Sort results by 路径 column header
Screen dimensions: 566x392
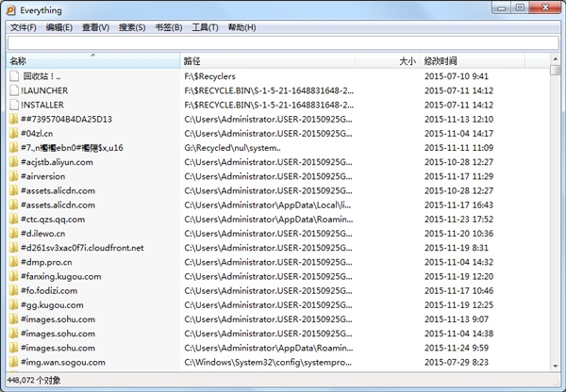(x=283, y=60)
